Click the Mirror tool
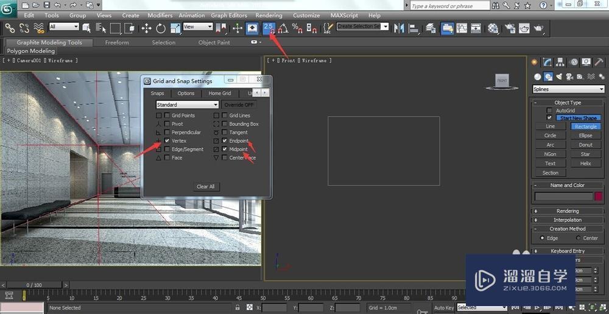Image resolution: width=609 pixels, height=314 pixels. (x=399, y=28)
